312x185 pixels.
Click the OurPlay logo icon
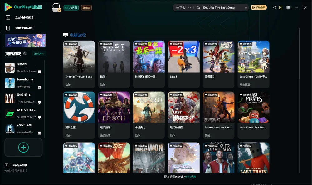(x=8, y=7)
